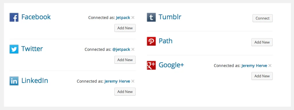Click the Tumblr logo icon

[x=151, y=17]
